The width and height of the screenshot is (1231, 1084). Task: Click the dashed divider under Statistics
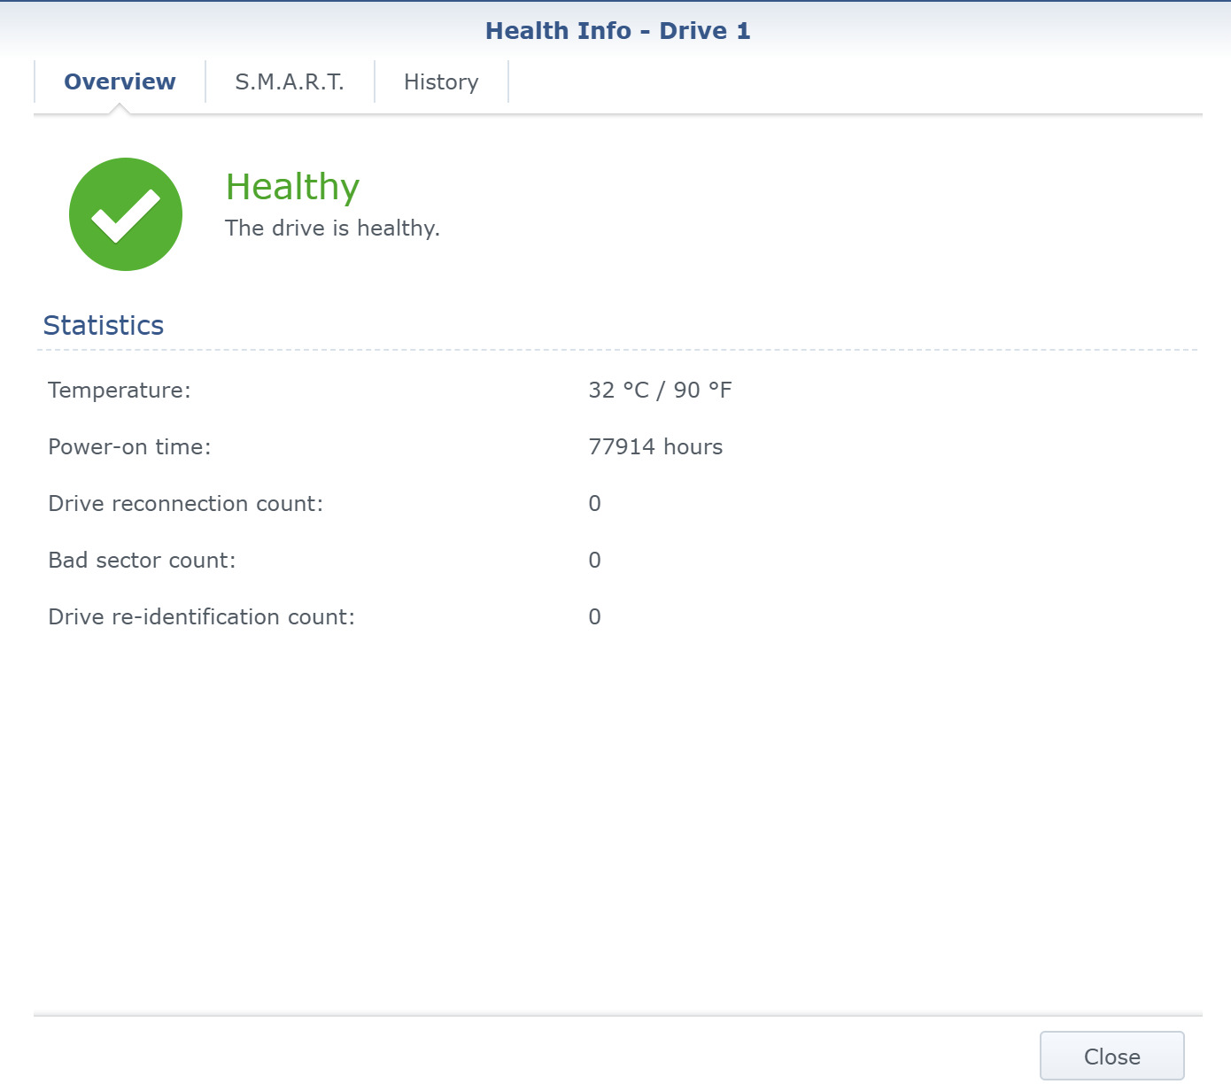click(x=616, y=350)
